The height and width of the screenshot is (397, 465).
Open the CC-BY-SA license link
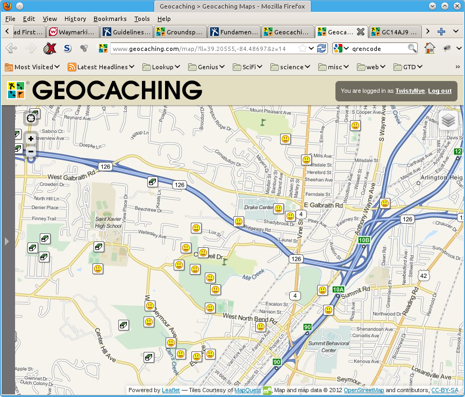(x=445, y=390)
